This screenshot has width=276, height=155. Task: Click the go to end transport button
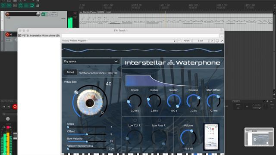pyautogui.click(x=9, y=107)
